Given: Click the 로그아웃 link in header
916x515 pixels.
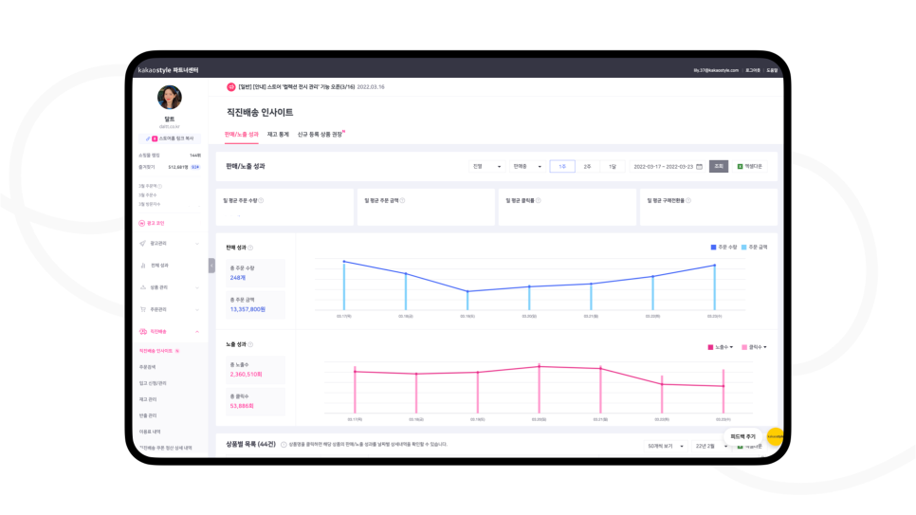Looking at the screenshot, I should pos(753,70).
